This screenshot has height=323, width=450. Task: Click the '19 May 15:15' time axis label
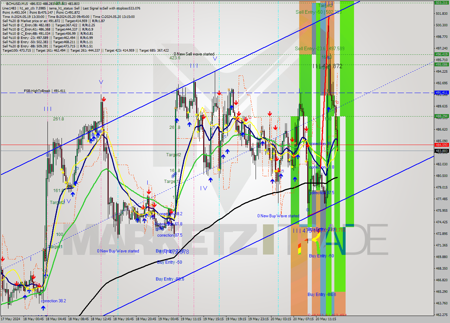coord(214,319)
